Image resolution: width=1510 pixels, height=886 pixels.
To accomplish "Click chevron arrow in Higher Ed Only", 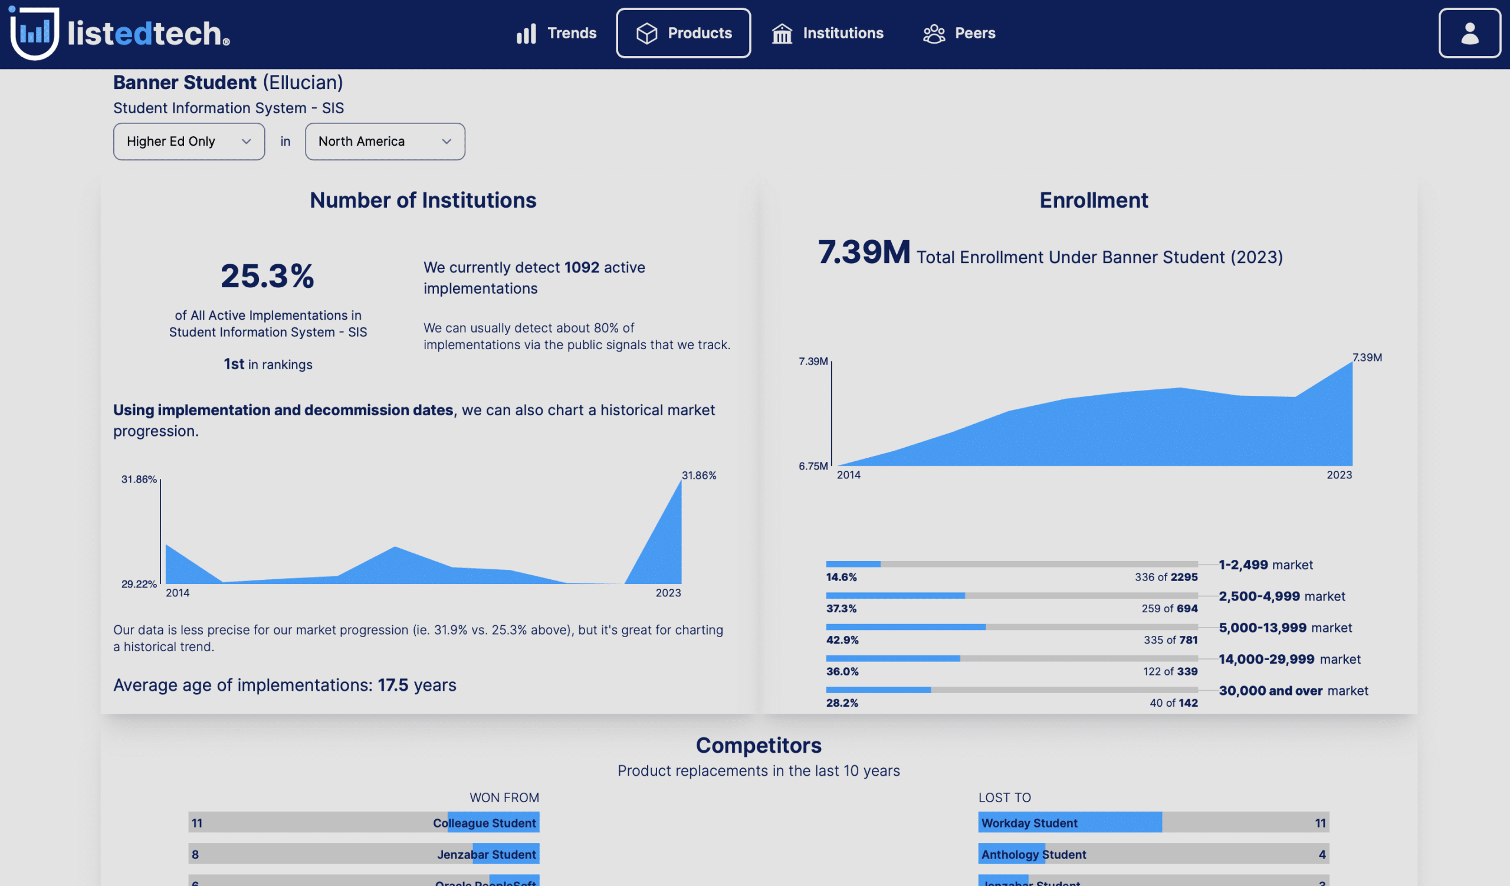I will (x=246, y=142).
